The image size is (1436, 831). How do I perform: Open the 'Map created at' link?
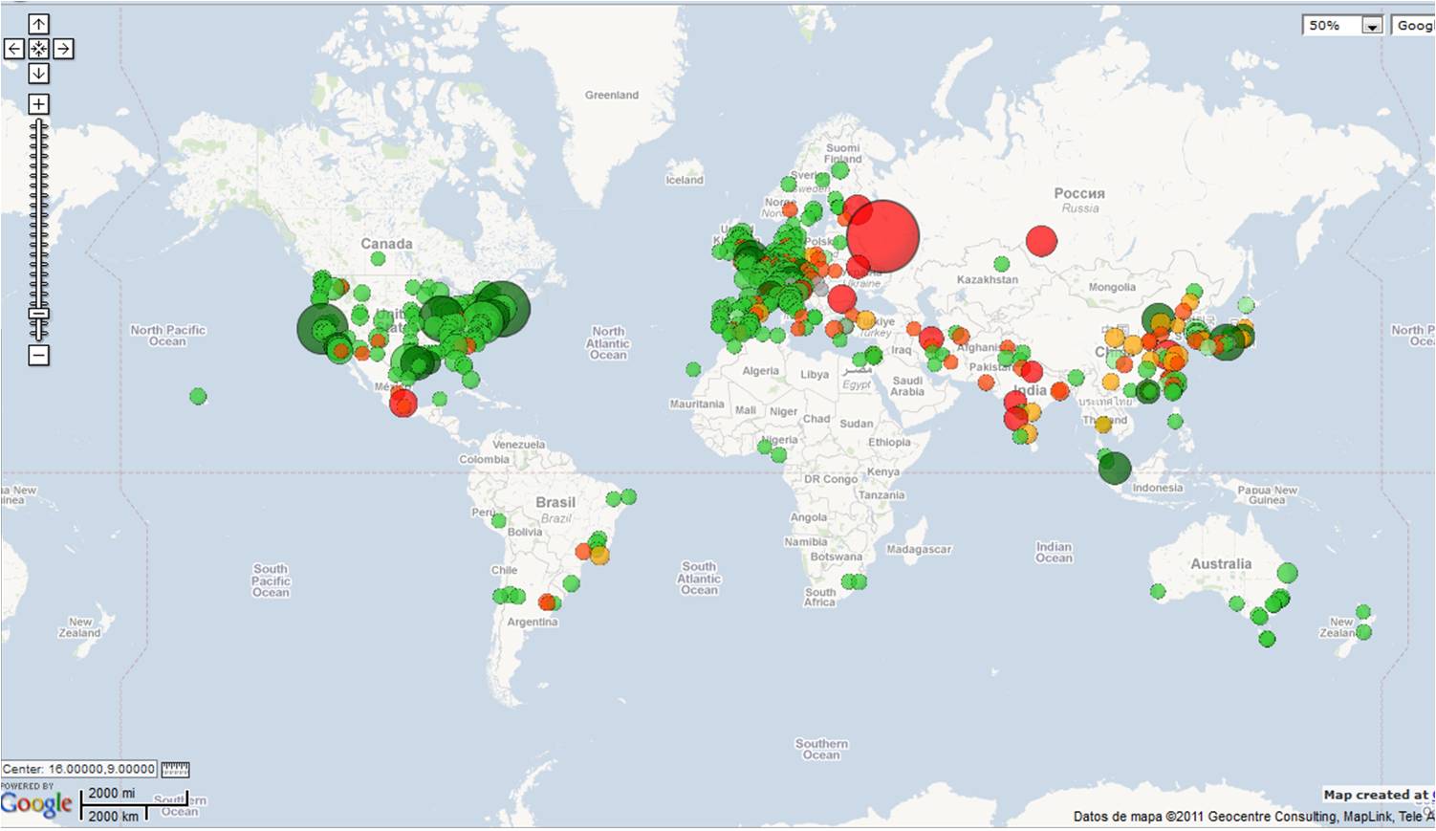(1379, 795)
